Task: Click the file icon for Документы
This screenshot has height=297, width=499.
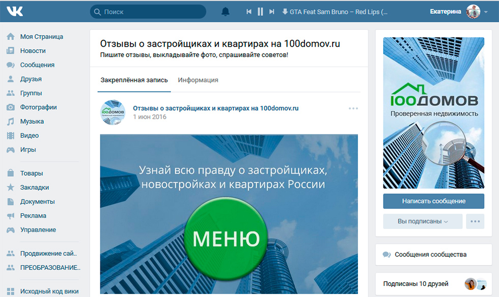Action: click(x=11, y=202)
